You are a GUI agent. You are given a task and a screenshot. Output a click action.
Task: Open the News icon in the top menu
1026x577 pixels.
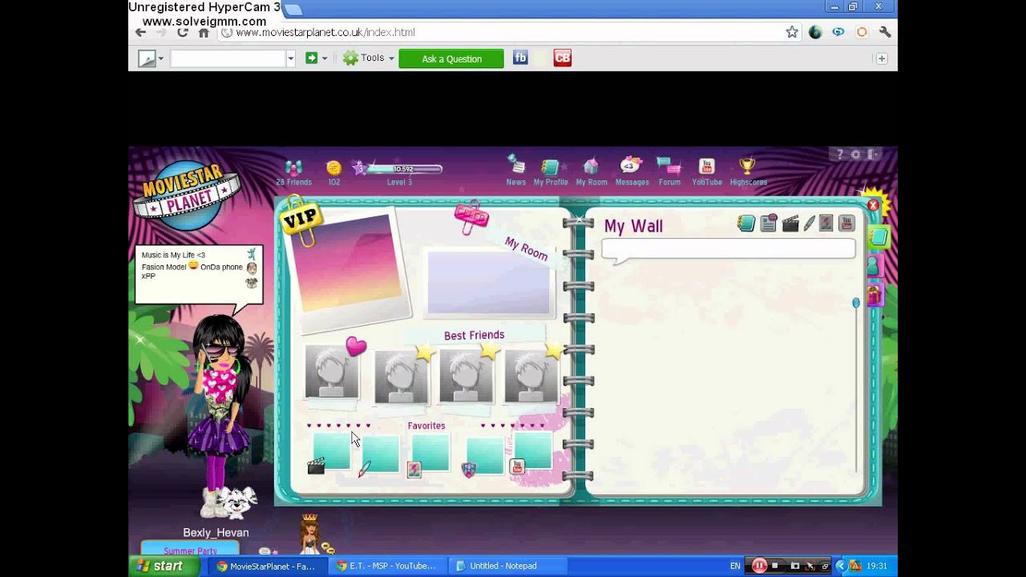(x=516, y=165)
